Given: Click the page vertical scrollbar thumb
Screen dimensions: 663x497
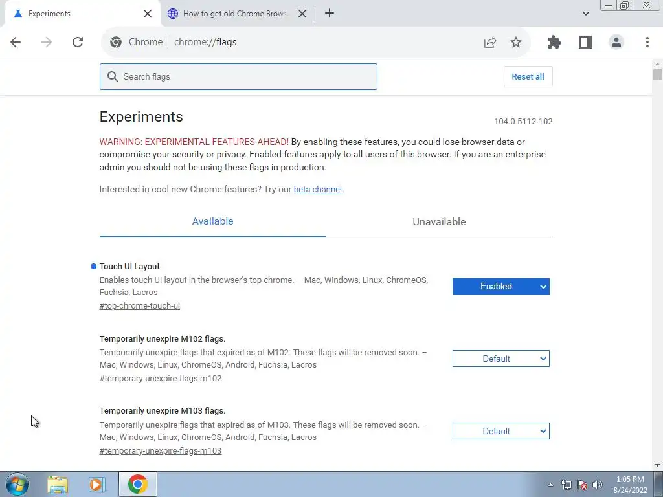Looking at the screenshot, I should [x=657, y=75].
